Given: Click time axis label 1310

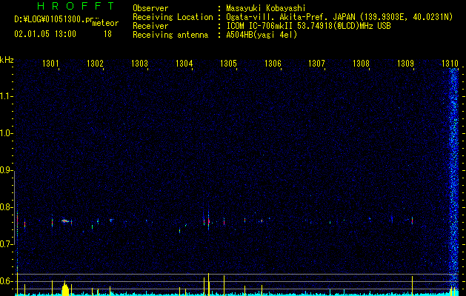Looking at the screenshot, I should 450,63.
